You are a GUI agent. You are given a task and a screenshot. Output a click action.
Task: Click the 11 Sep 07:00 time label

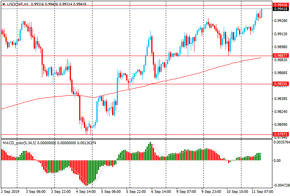(x=262, y=192)
